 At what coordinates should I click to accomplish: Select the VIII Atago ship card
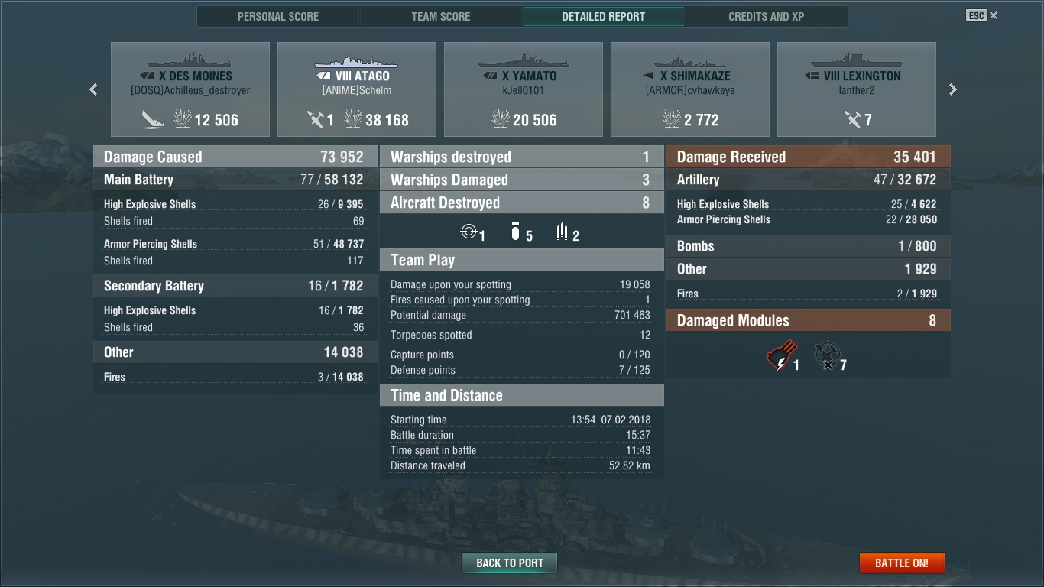click(x=357, y=89)
